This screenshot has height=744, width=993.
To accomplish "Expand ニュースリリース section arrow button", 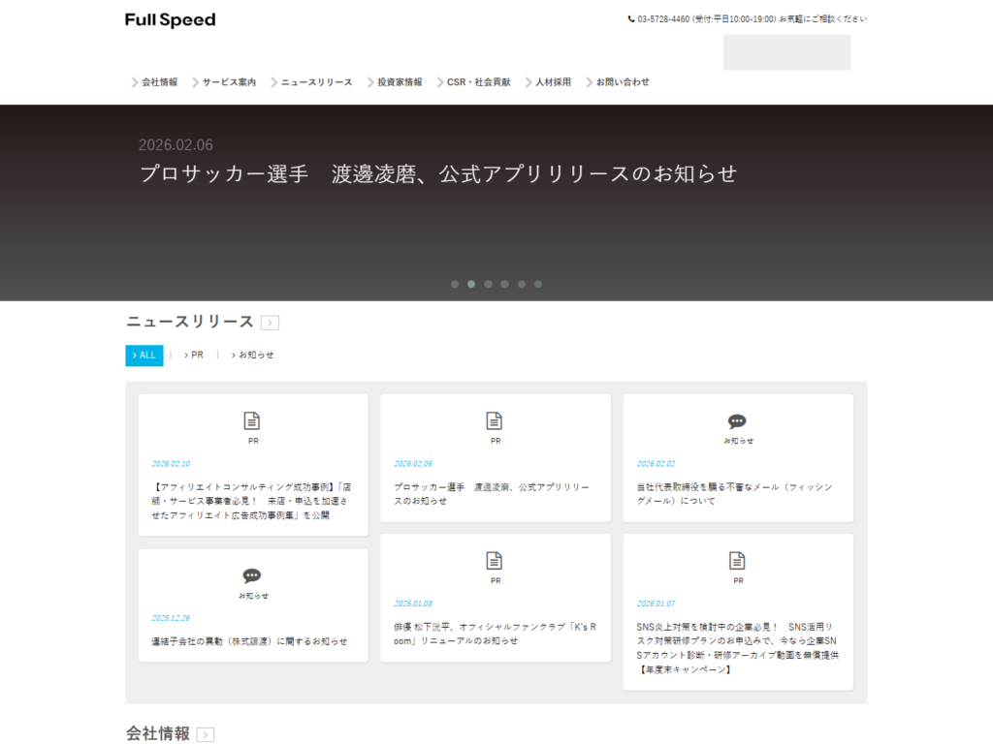I will [x=271, y=324].
